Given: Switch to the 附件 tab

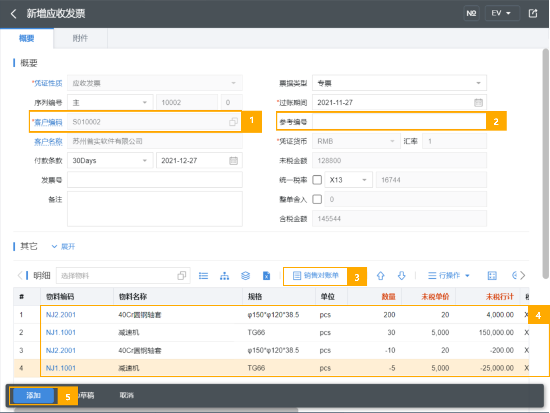Looking at the screenshot, I should 80,38.
